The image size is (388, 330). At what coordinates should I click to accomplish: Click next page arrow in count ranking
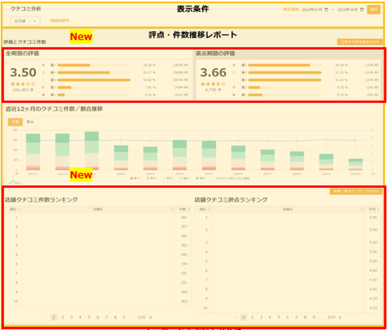click(150, 317)
